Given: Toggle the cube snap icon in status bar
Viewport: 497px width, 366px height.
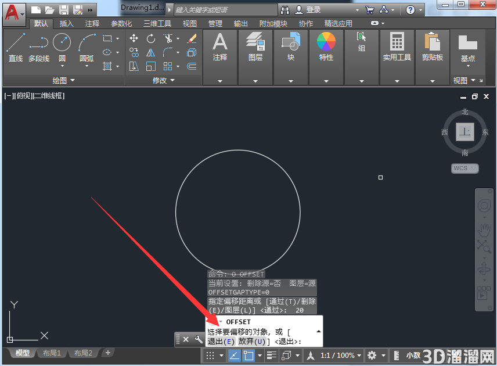Looking at the screenshot, I should coord(286,356).
